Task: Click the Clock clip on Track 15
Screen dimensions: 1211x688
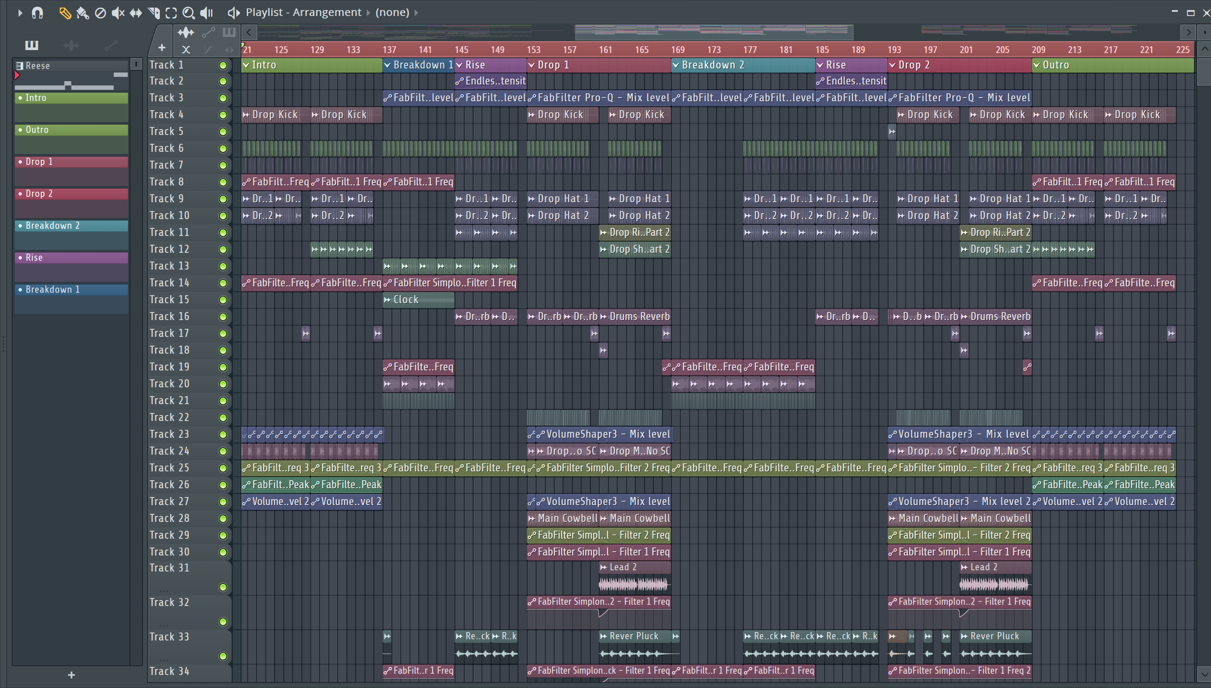Action: click(x=418, y=299)
